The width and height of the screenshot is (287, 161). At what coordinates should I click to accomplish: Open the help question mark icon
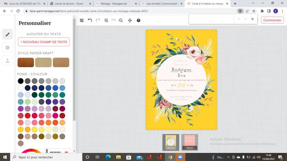pyautogui.click(x=139, y=20)
